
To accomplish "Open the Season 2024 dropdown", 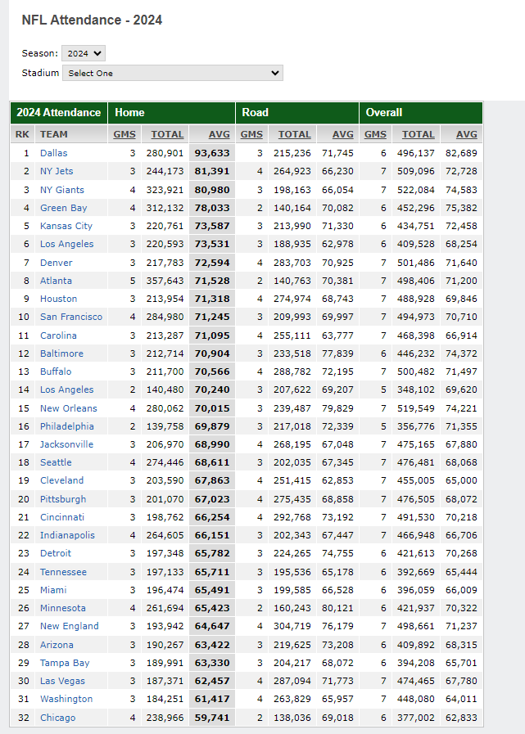I will click(84, 53).
